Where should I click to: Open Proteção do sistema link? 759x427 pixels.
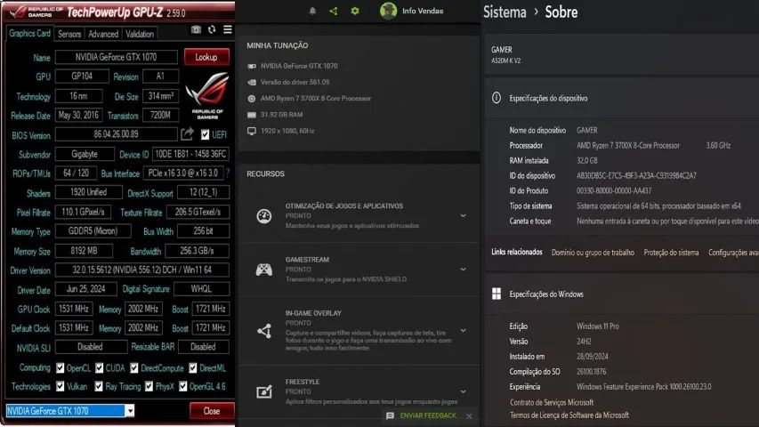[671, 253]
